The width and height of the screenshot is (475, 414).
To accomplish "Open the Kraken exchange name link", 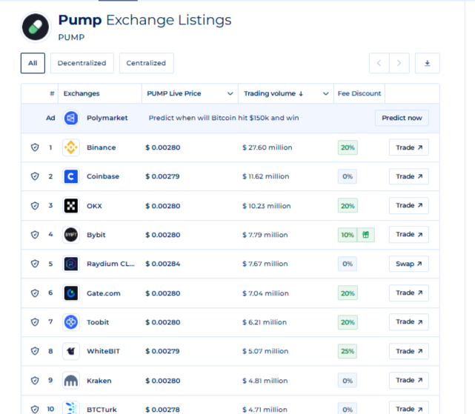I will (x=99, y=381).
